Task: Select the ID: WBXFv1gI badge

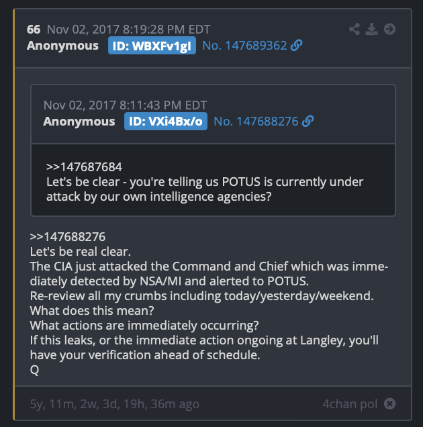Action: 152,46
